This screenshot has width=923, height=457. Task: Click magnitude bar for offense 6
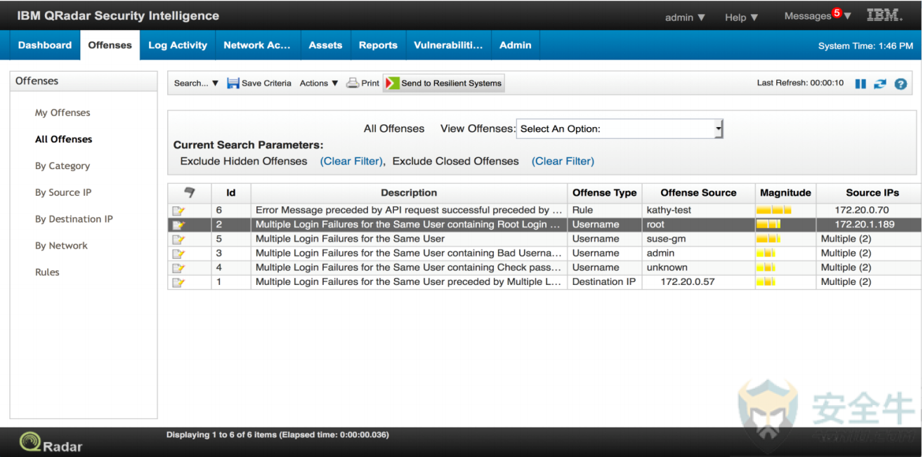click(773, 210)
